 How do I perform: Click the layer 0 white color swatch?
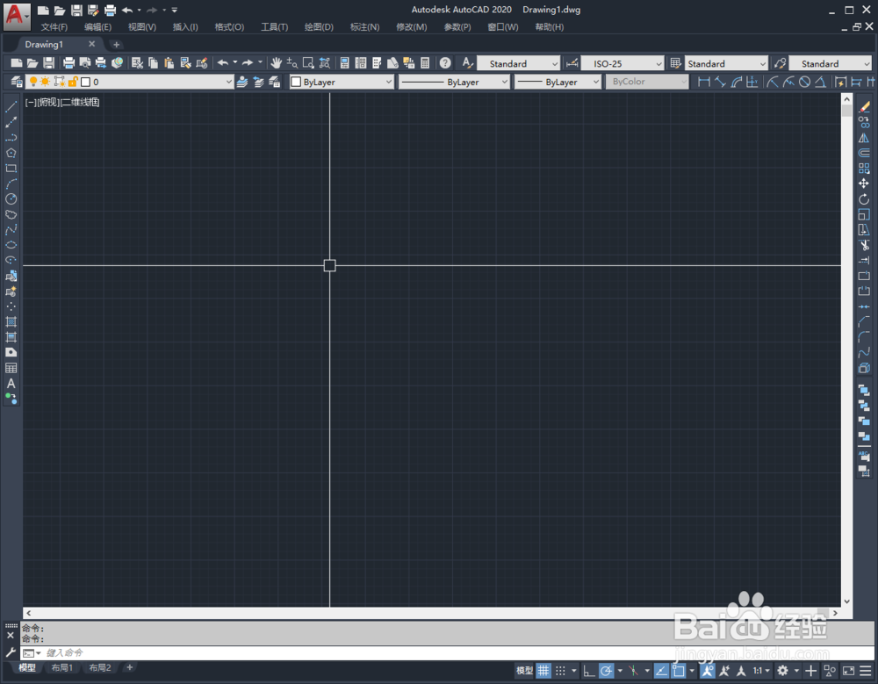(86, 82)
